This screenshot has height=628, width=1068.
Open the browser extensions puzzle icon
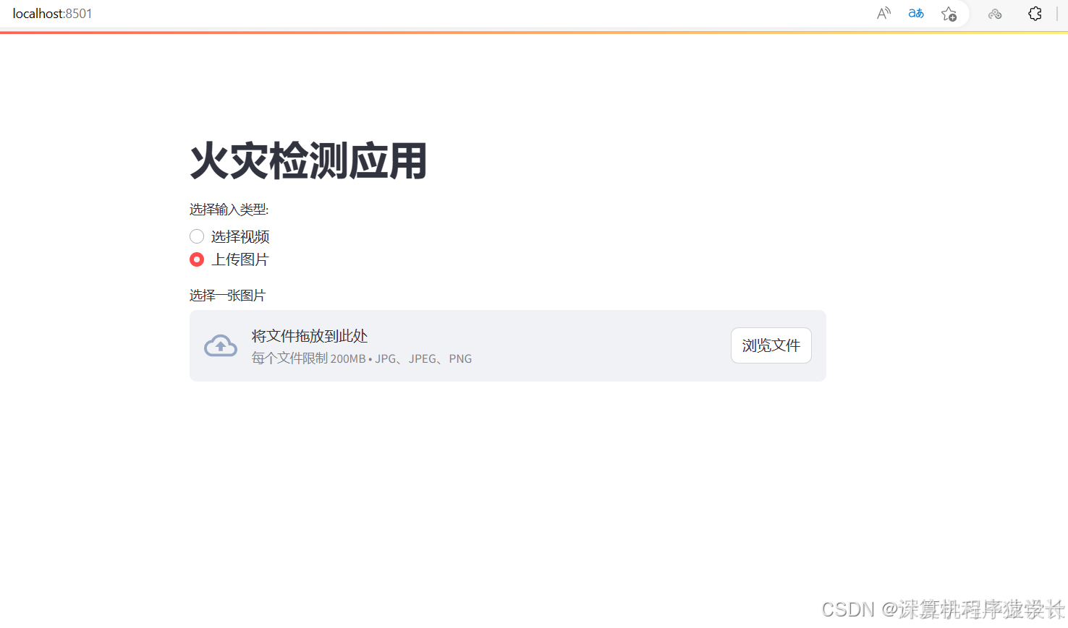point(1035,13)
